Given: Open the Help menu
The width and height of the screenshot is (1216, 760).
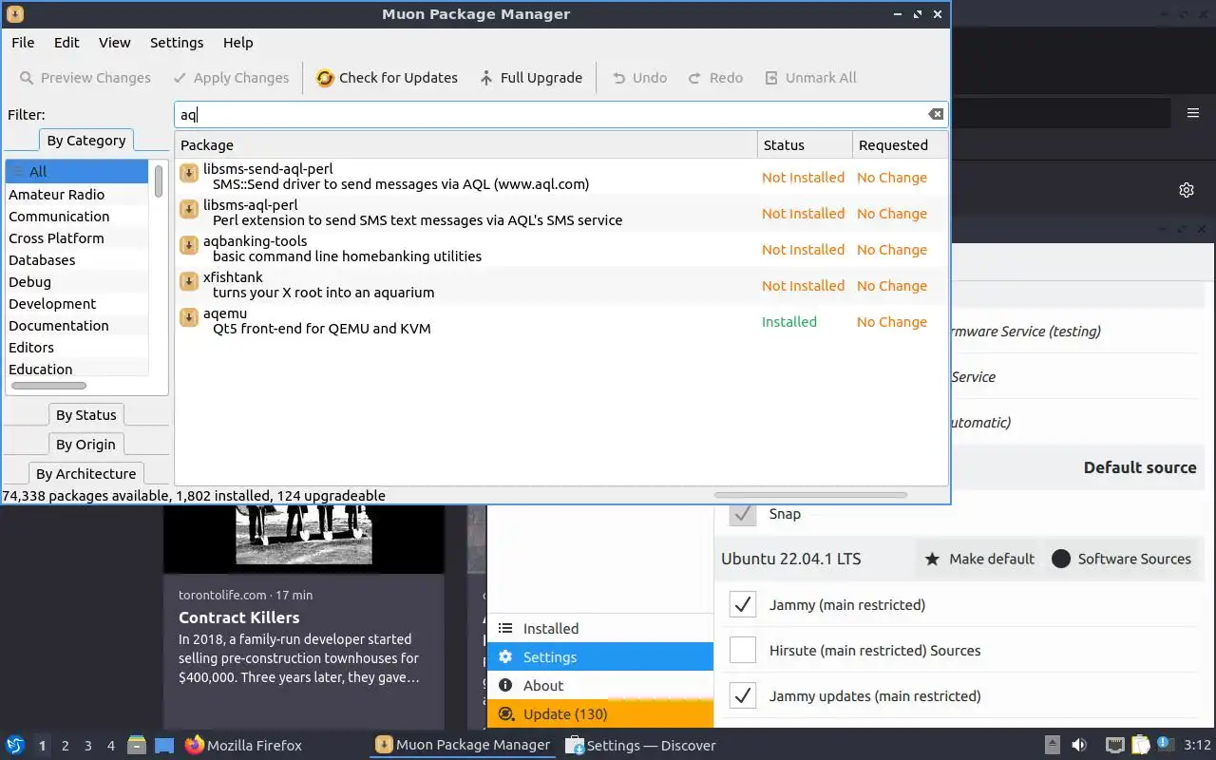Looking at the screenshot, I should pyautogui.click(x=237, y=43).
